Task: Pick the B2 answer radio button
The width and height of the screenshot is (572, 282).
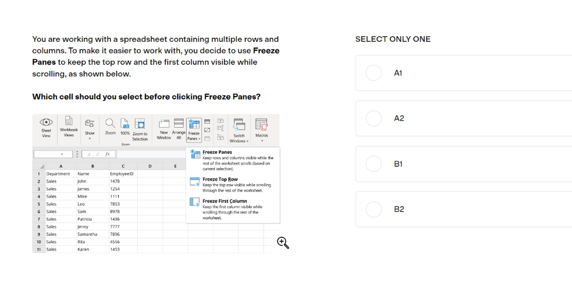Action: coord(374,210)
